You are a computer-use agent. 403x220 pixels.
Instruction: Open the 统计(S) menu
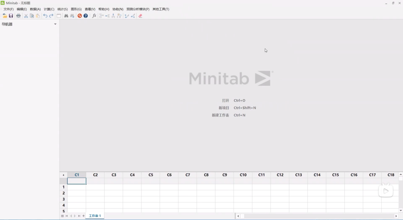(x=62, y=9)
